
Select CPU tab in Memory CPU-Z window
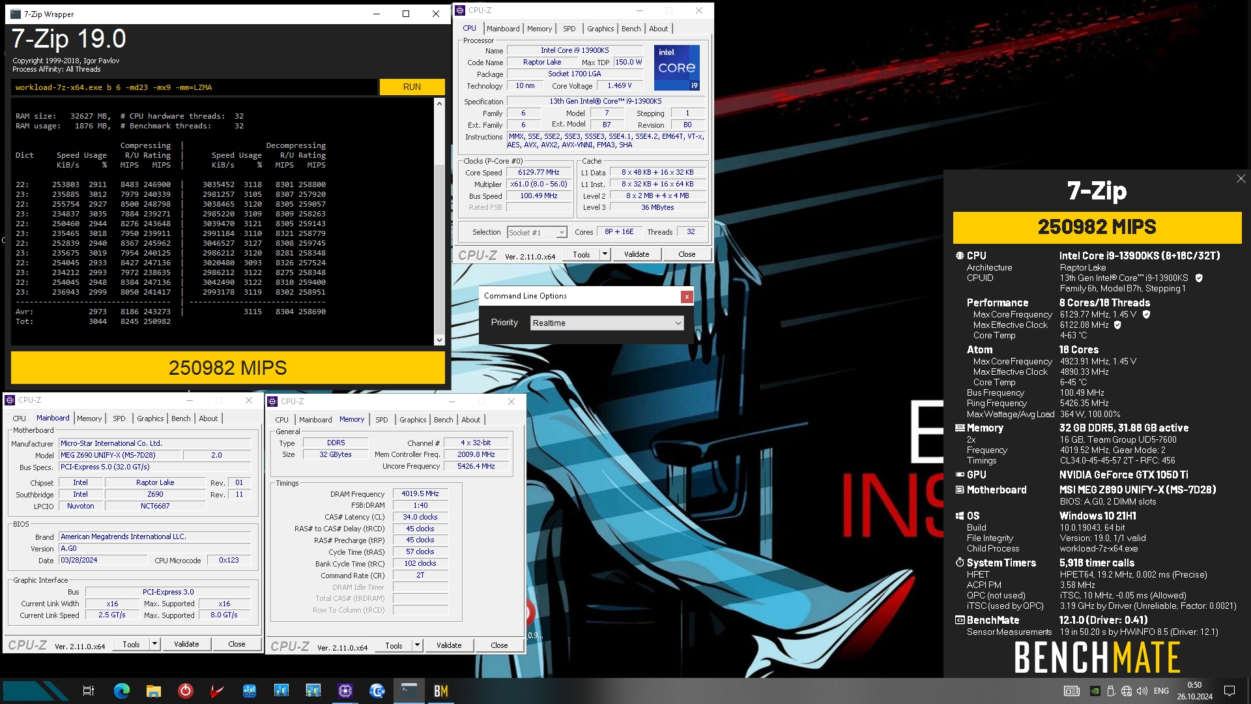click(281, 420)
